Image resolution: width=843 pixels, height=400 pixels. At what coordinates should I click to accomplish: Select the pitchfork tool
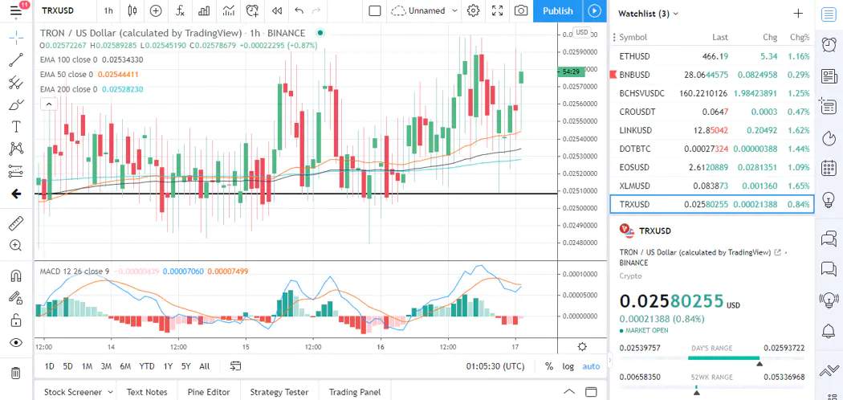click(x=16, y=82)
